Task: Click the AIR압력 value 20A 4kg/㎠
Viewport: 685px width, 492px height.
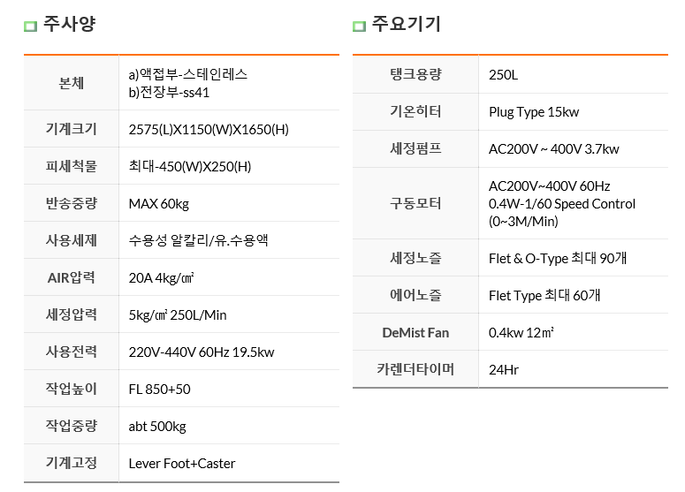Action: 161,278
